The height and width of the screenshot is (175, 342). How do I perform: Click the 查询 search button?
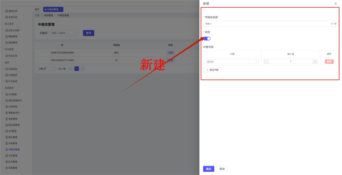click(x=89, y=33)
